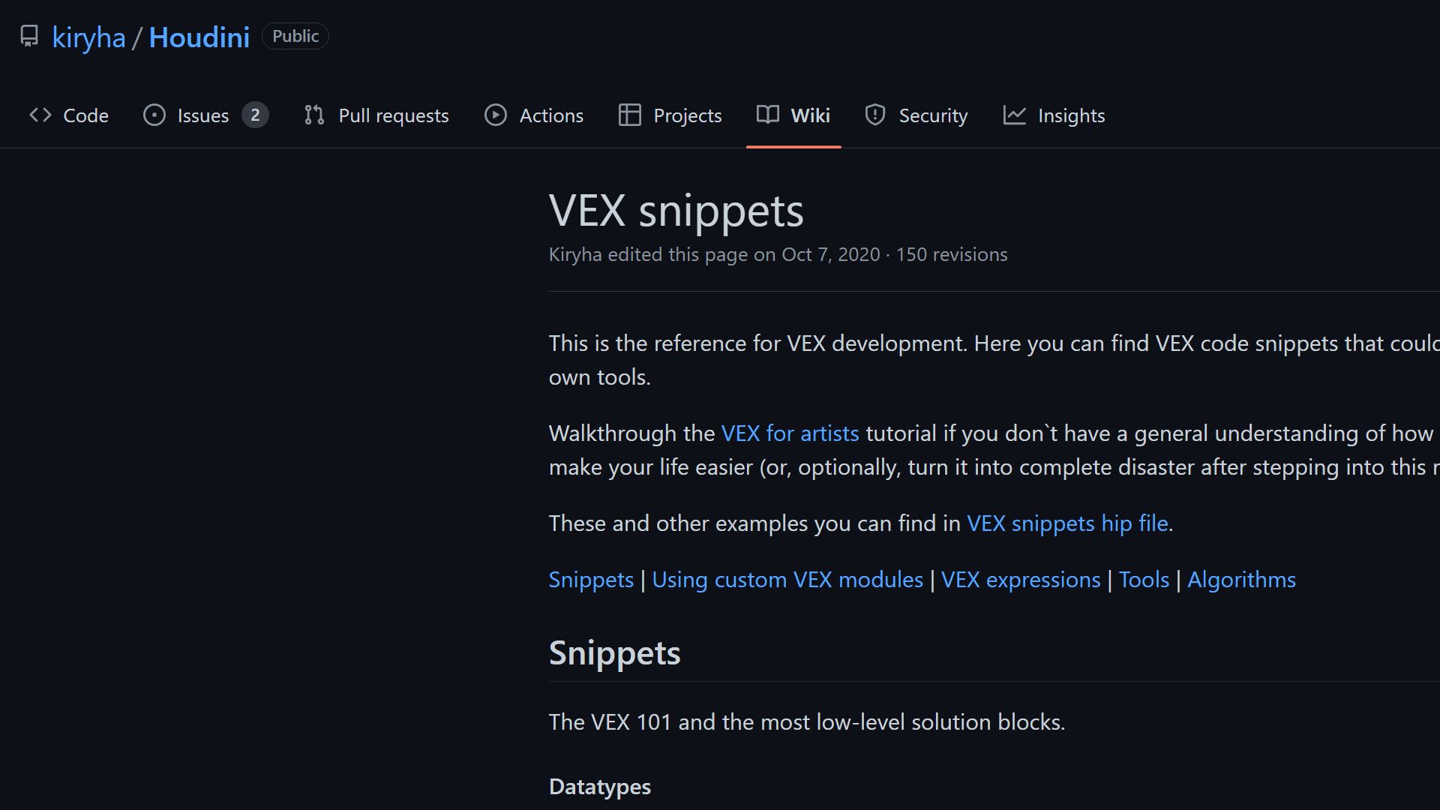Image resolution: width=1440 pixels, height=810 pixels.
Task: Click the issues count badge showing 2
Action: click(255, 115)
